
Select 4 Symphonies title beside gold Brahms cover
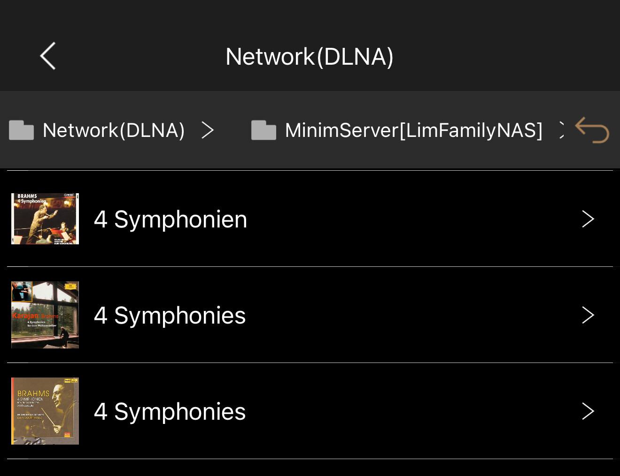pyautogui.click(x=170, y=411)
